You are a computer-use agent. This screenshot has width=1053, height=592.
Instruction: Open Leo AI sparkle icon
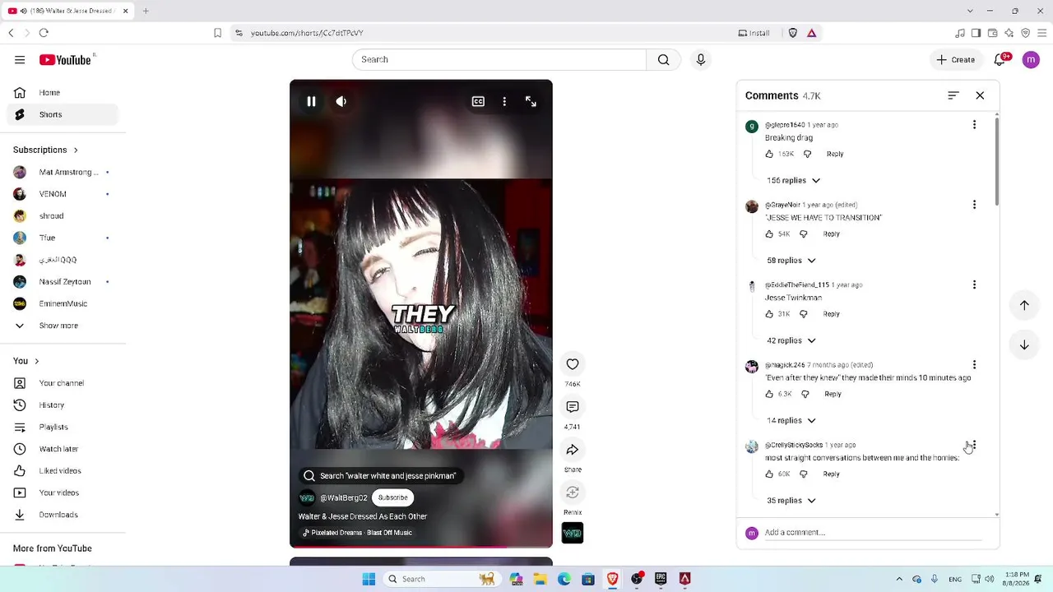pyautogui.click(x=1009, y=33)
